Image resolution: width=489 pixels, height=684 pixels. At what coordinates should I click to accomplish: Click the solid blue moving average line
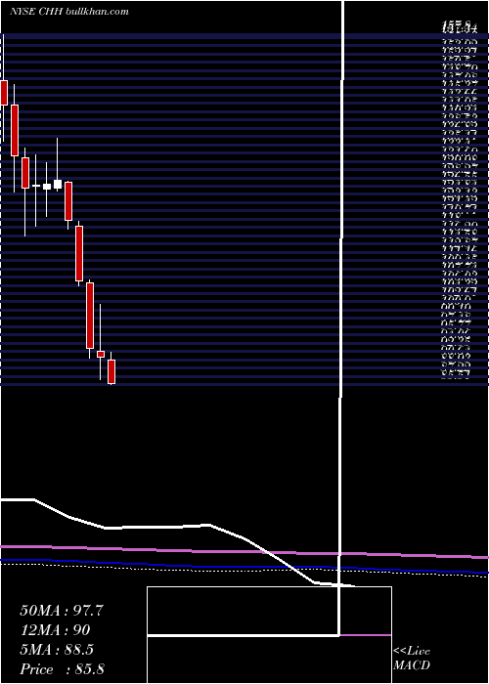click(244, 566)
